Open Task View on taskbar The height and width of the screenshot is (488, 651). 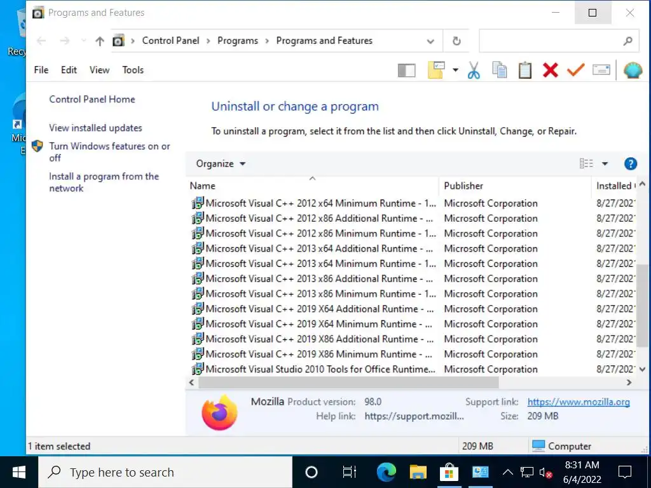(x=349, y=472)
